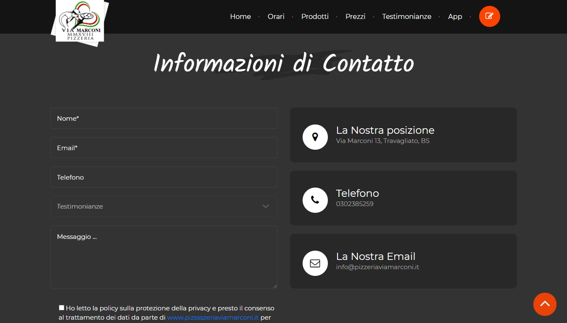The height and width of the screenshot is (323, 567).
Task: Go to the App menu item
Action: click(x=455, y=16)
